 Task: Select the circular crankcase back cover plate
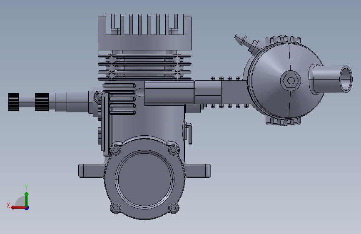click(x=144, y=180)
